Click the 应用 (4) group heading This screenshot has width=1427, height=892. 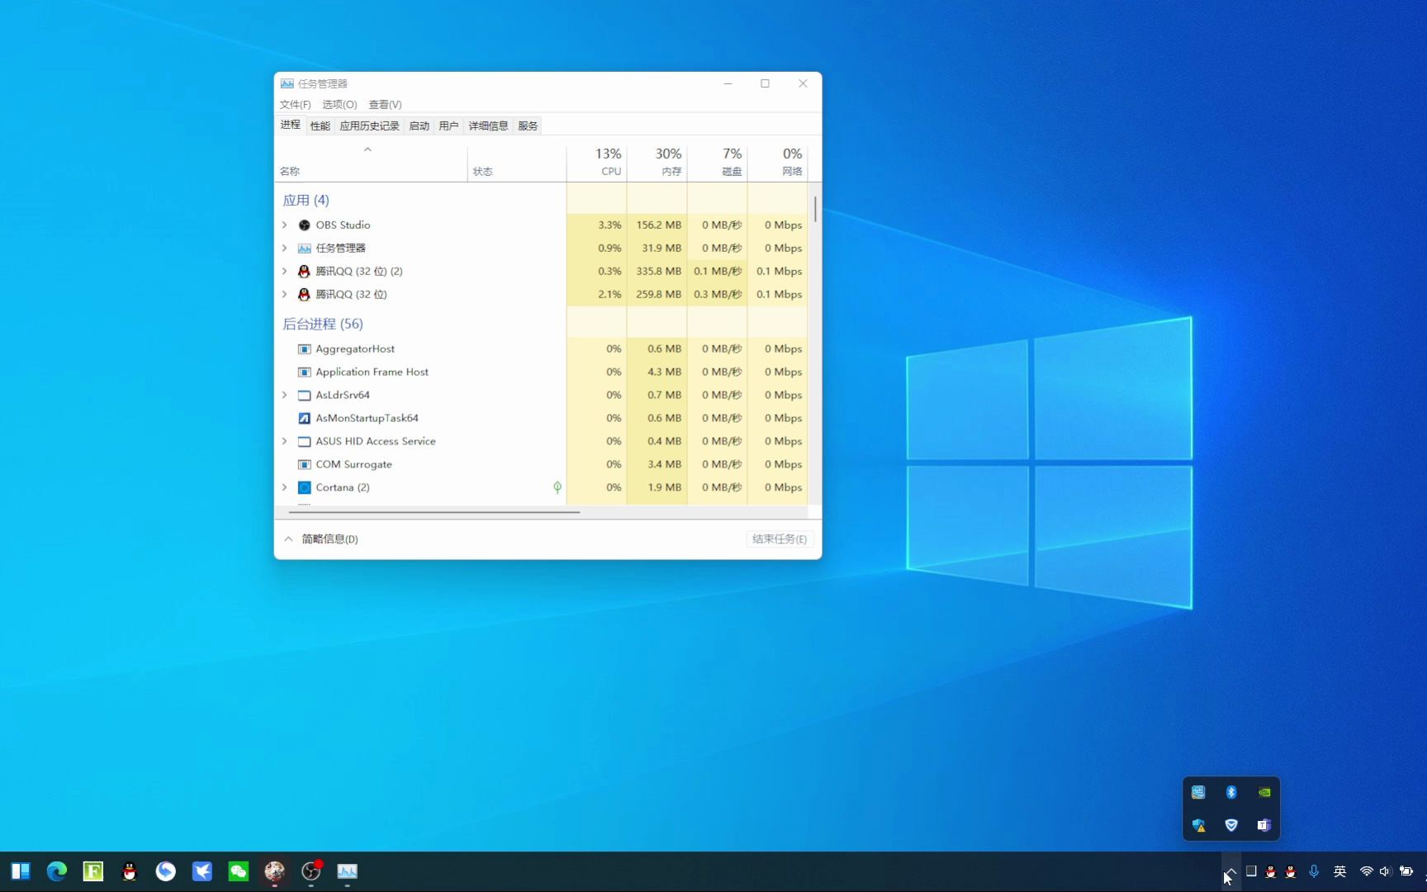(x=306, y=200)
